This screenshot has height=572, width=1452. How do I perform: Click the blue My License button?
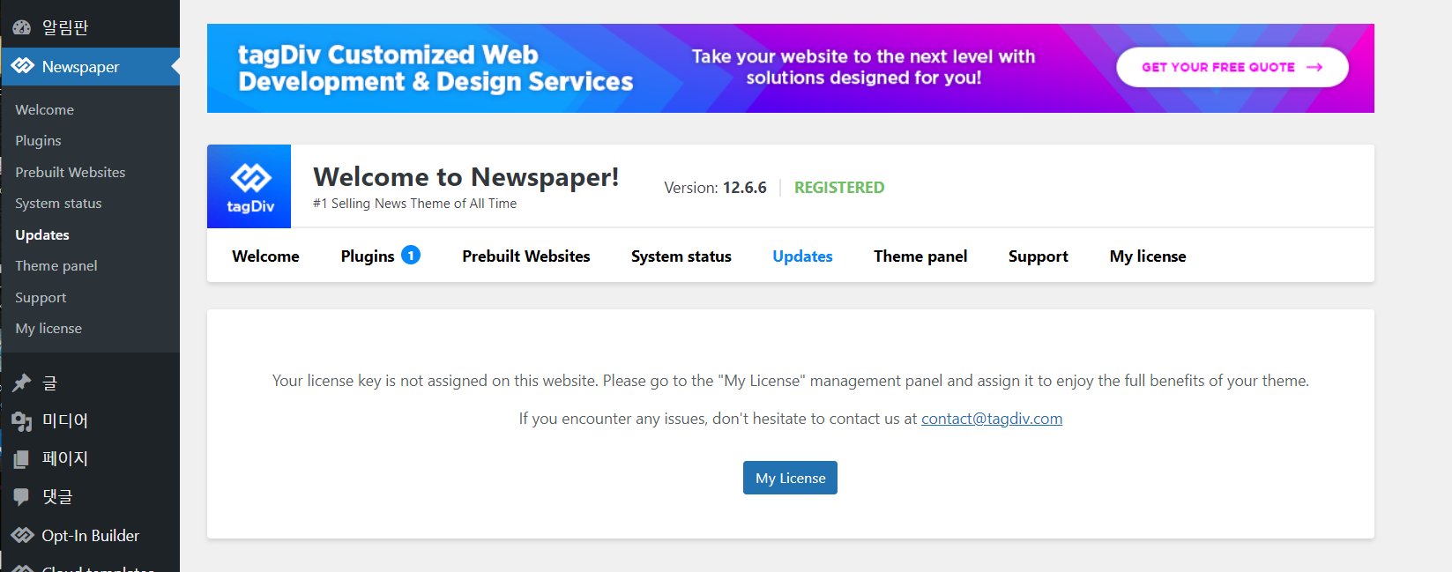tap(790, 478)
